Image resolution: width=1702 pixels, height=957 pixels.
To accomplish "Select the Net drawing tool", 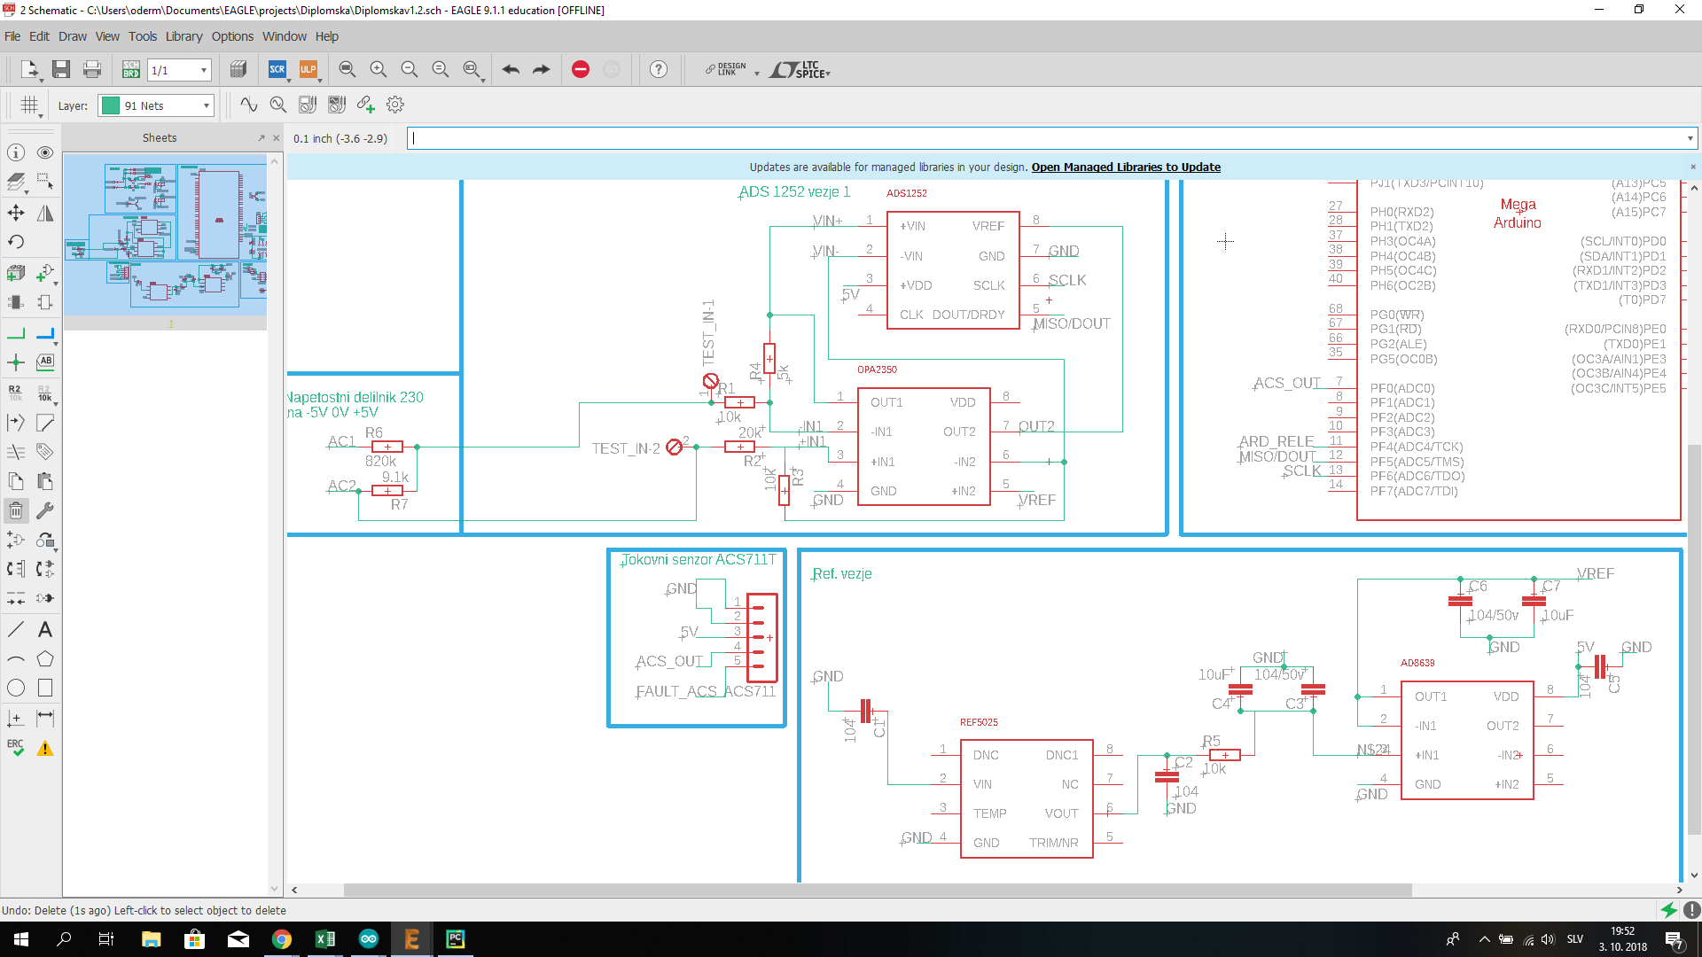I will 16,334.
